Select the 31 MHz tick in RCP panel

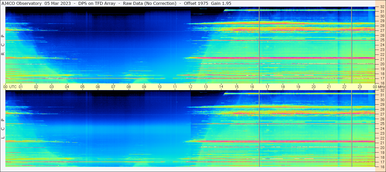tap(382, 12)
